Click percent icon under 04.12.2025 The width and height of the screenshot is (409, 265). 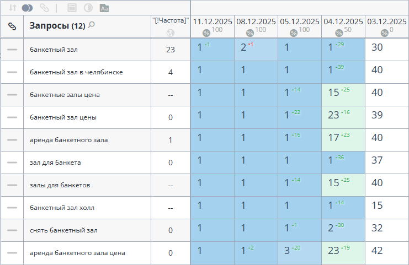[x=338, y=33]
